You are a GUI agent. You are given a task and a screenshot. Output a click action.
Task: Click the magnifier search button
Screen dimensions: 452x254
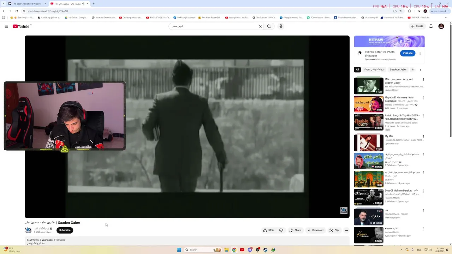click(x=269, y=26)
